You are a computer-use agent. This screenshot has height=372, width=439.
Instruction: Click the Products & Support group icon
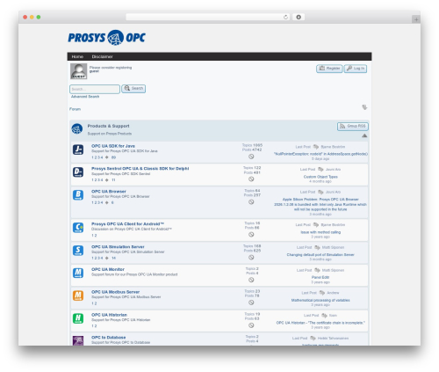77,129
